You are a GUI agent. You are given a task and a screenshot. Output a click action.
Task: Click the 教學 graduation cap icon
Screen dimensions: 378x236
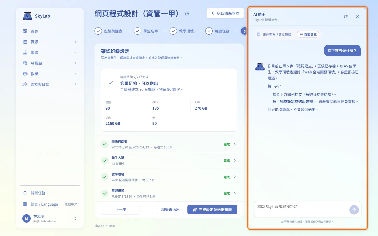click(25, 74)
